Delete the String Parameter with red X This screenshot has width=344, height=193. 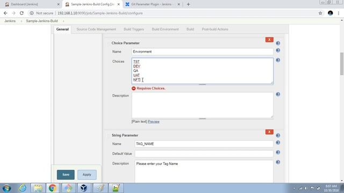(269, 132)
